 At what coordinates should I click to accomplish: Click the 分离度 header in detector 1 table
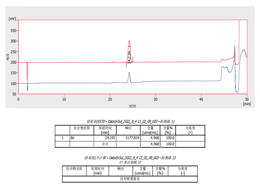point(190,130)
